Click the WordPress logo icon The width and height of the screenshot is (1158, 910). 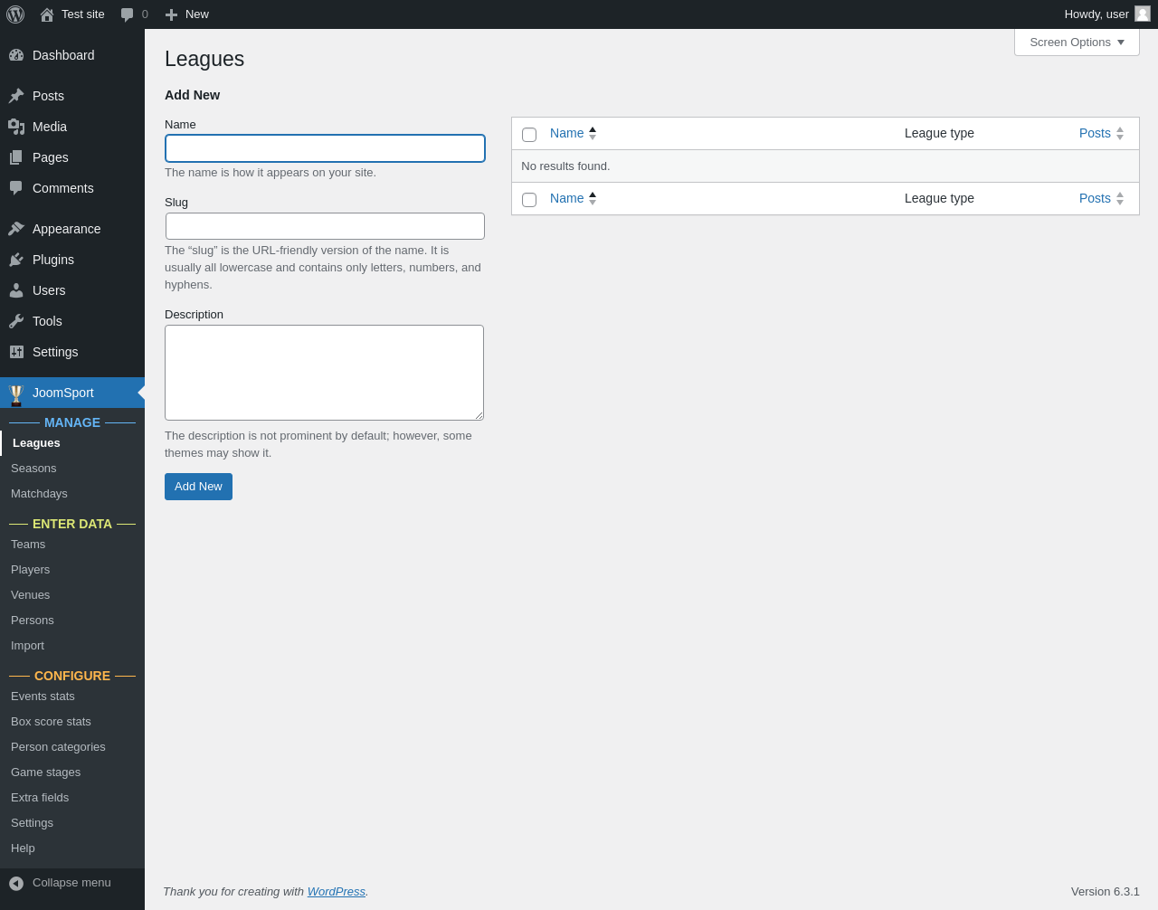pyautogui.click(x=15, y=14)
